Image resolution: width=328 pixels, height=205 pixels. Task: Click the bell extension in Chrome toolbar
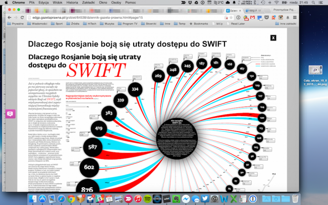288,18
